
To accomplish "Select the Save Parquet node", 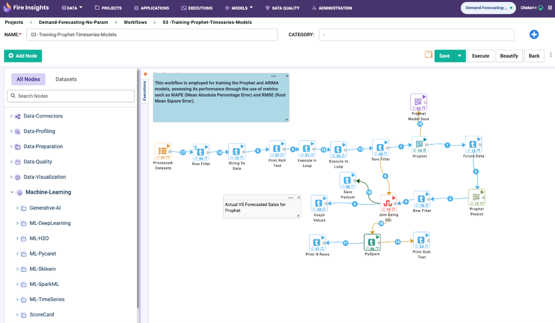I will [x=348, y=180].
